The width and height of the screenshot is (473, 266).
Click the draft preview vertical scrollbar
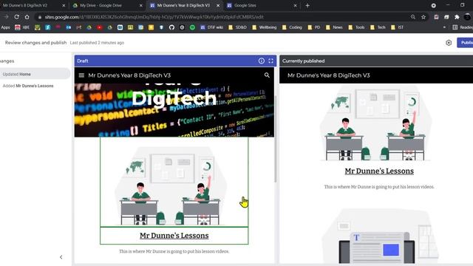276,139
